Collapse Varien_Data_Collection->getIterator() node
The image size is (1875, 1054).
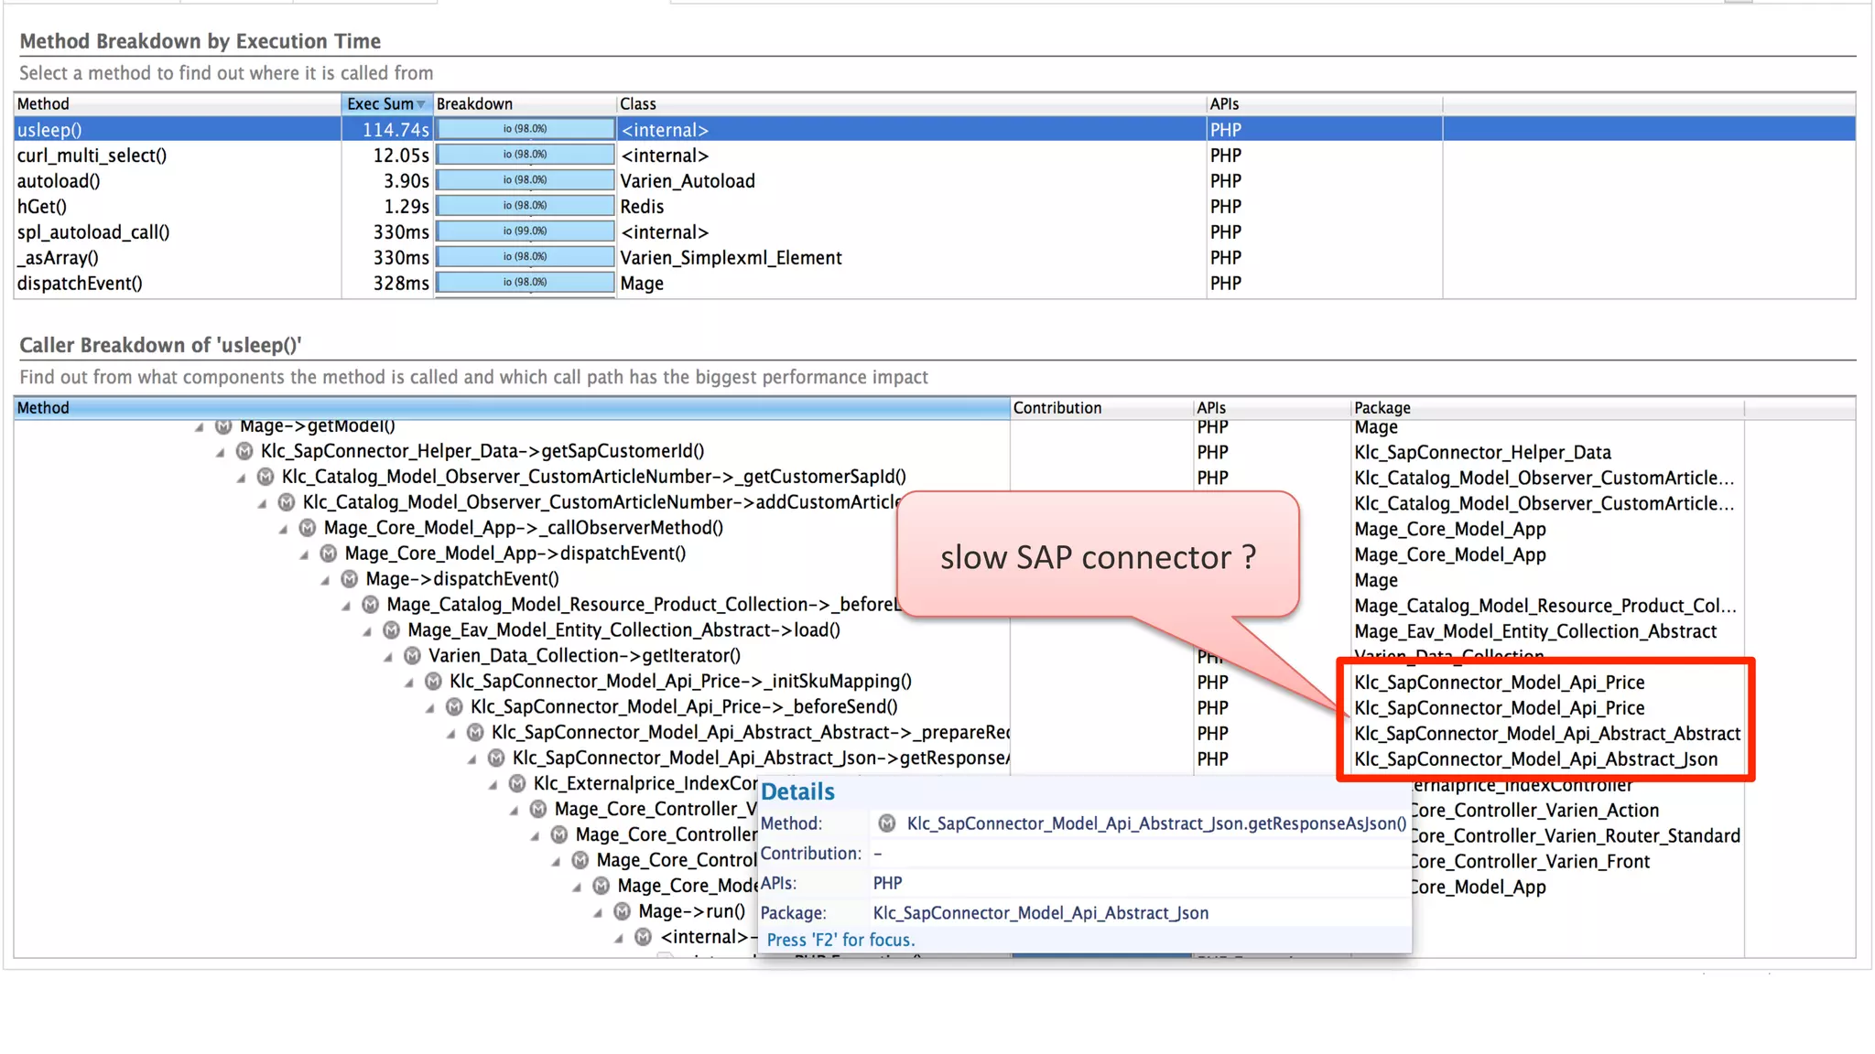[x=389, y=657]
